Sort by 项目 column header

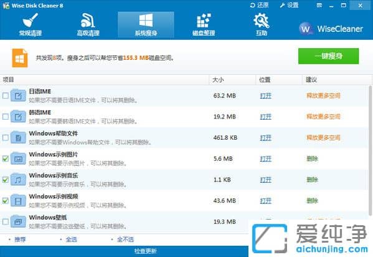105,80
